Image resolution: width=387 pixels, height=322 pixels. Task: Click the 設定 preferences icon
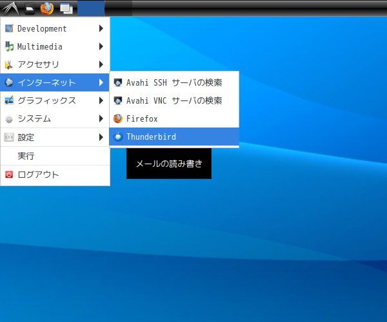(x=9, y=137)
